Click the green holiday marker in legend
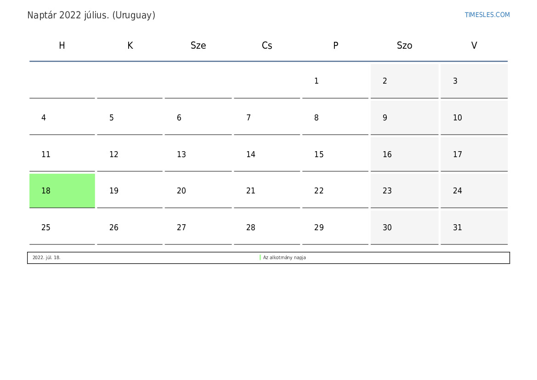Image resolution: width=537 pixels, height=380 pixels. (260, 257)
